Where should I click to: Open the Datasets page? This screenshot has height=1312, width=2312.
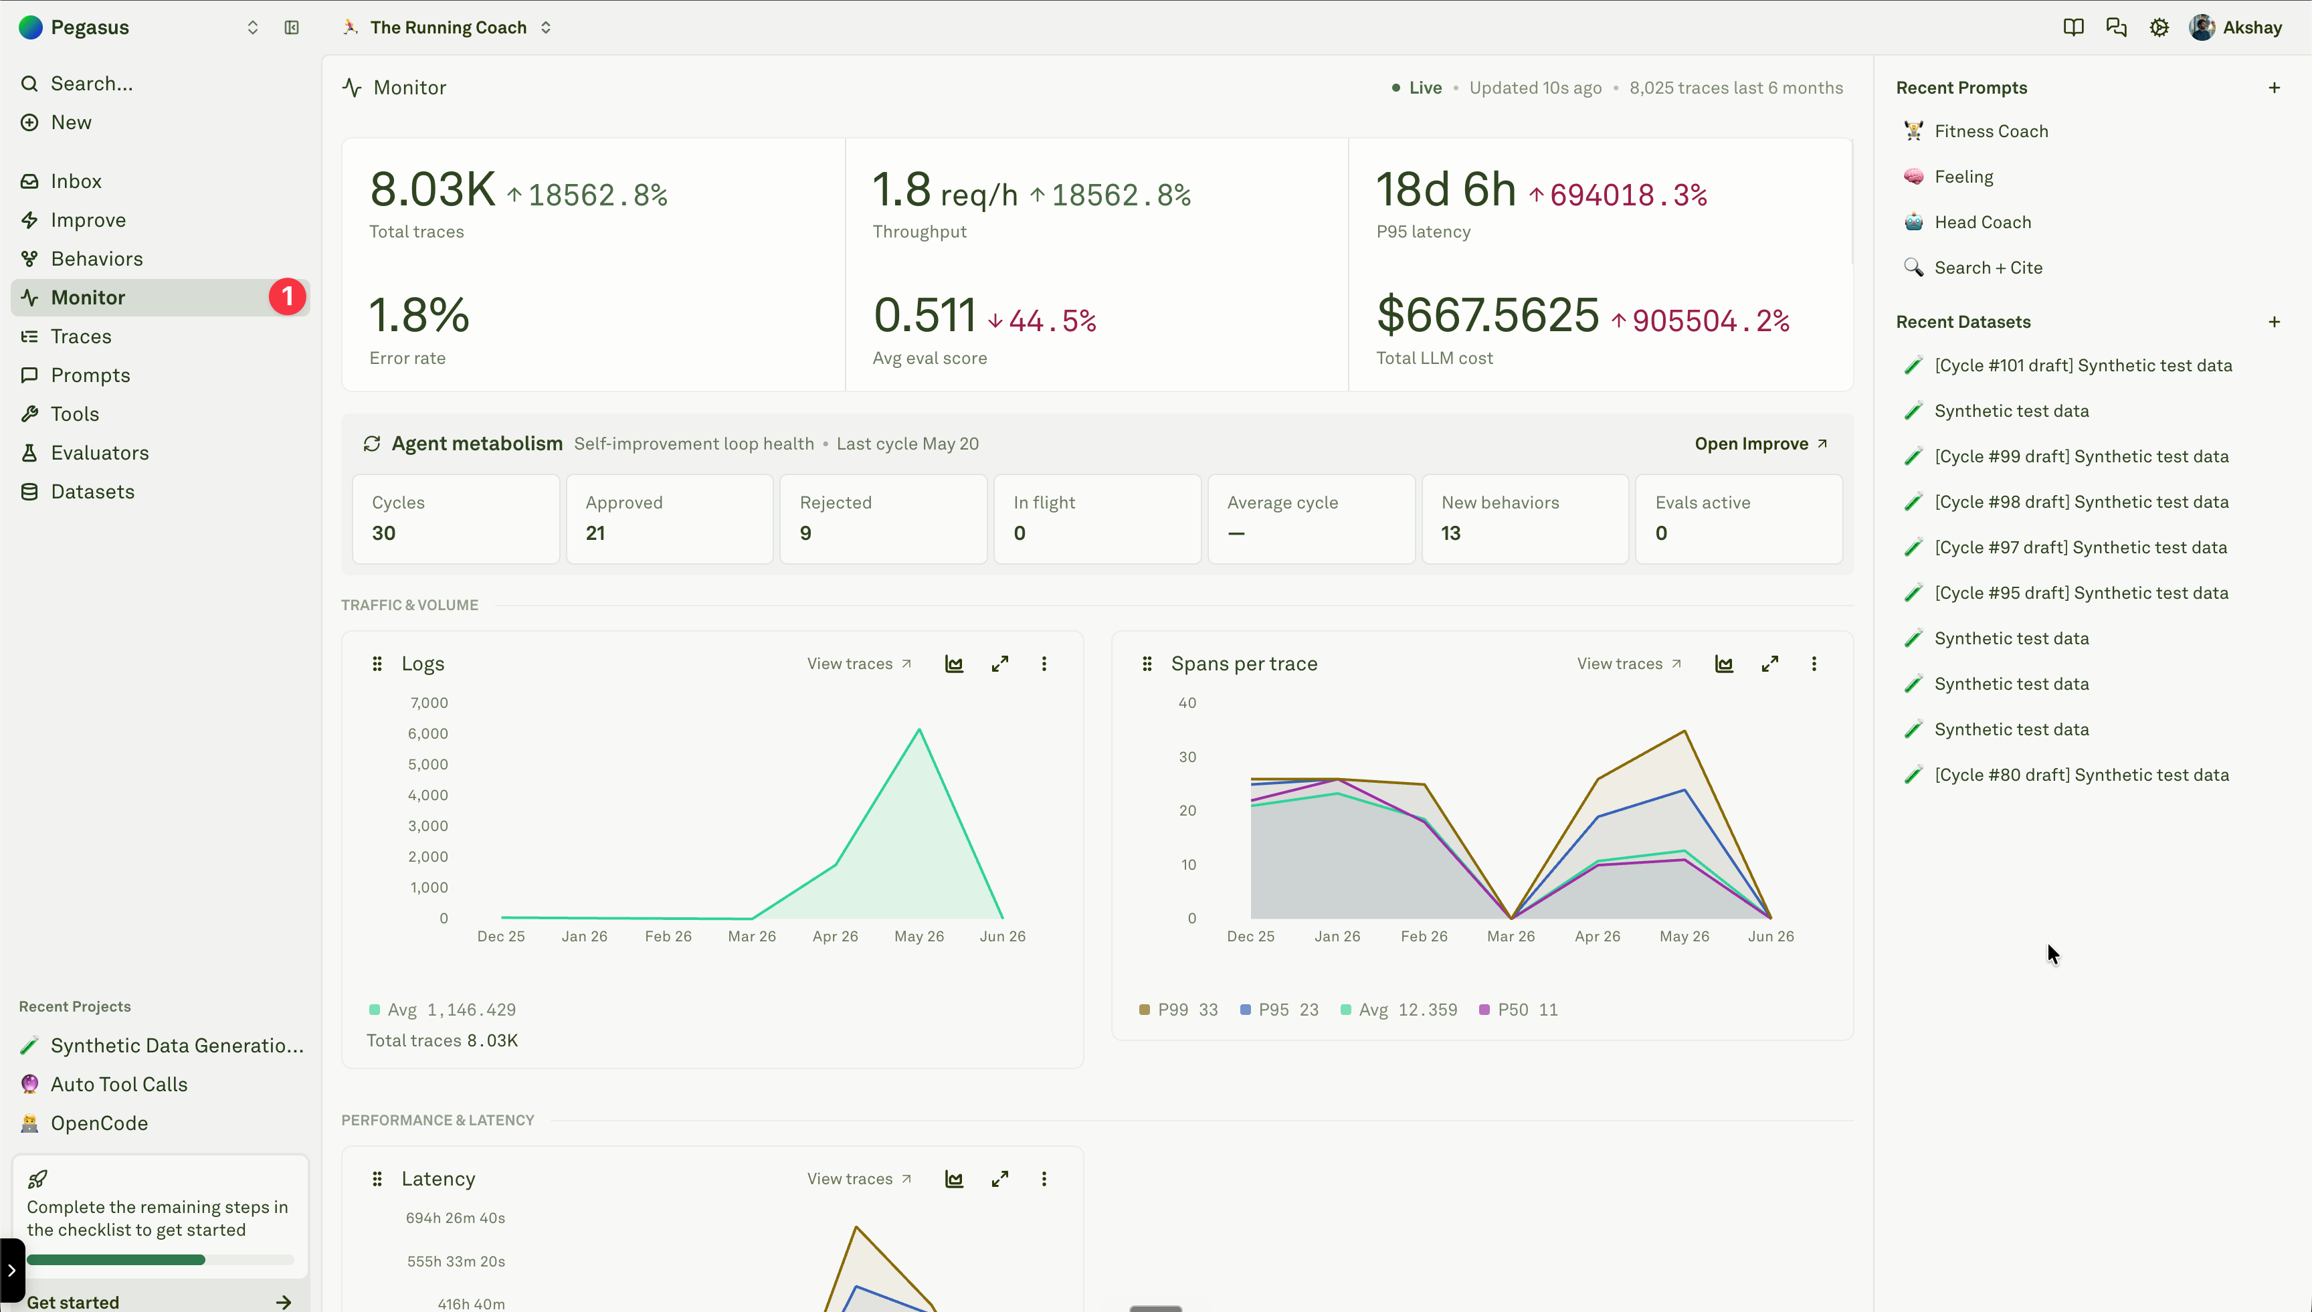(161, 491)
